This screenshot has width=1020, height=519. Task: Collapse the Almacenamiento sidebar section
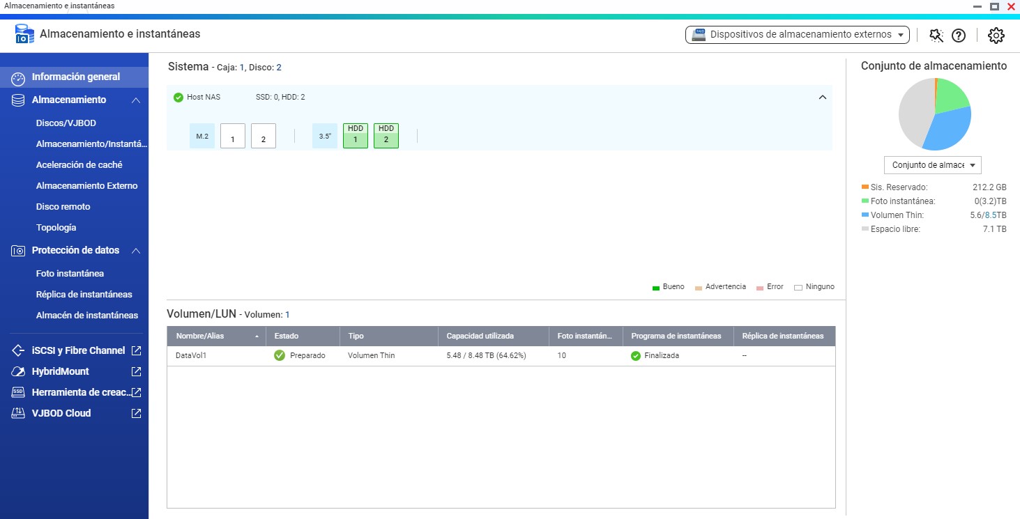[x=136, y=100]
